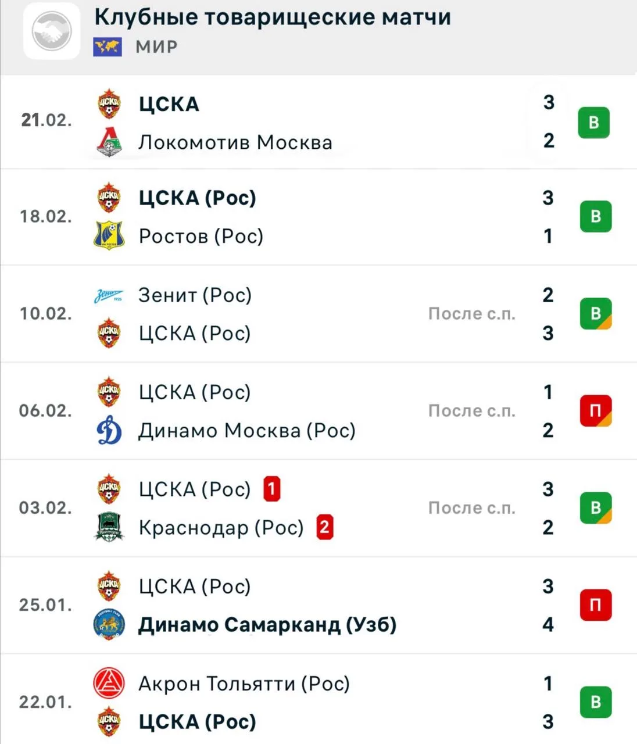Open the Клубные товарищеские матчи league header
The height and width of the screenshot is (744, 637).
[x=273, y=17]
